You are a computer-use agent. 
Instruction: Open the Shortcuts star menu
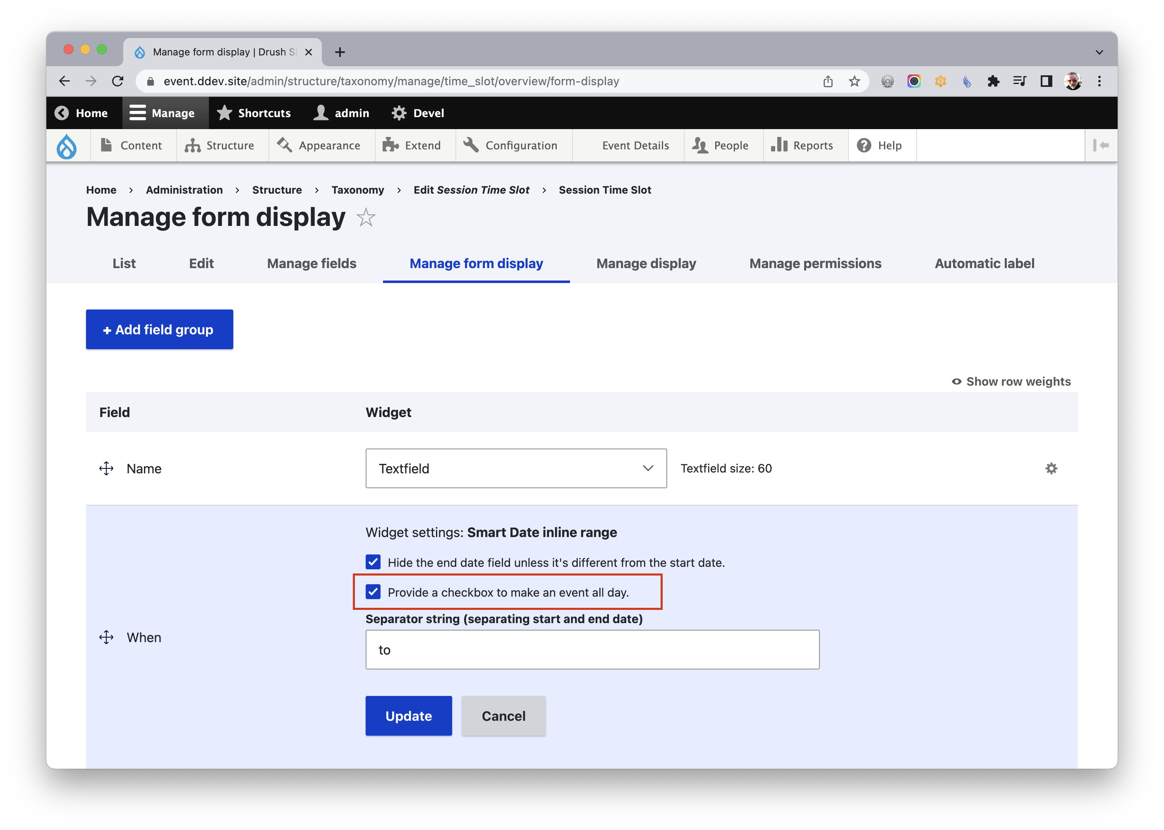pos(224,113)
